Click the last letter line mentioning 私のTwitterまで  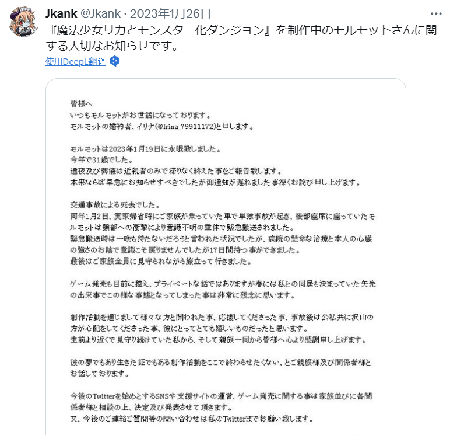point(191,419)
